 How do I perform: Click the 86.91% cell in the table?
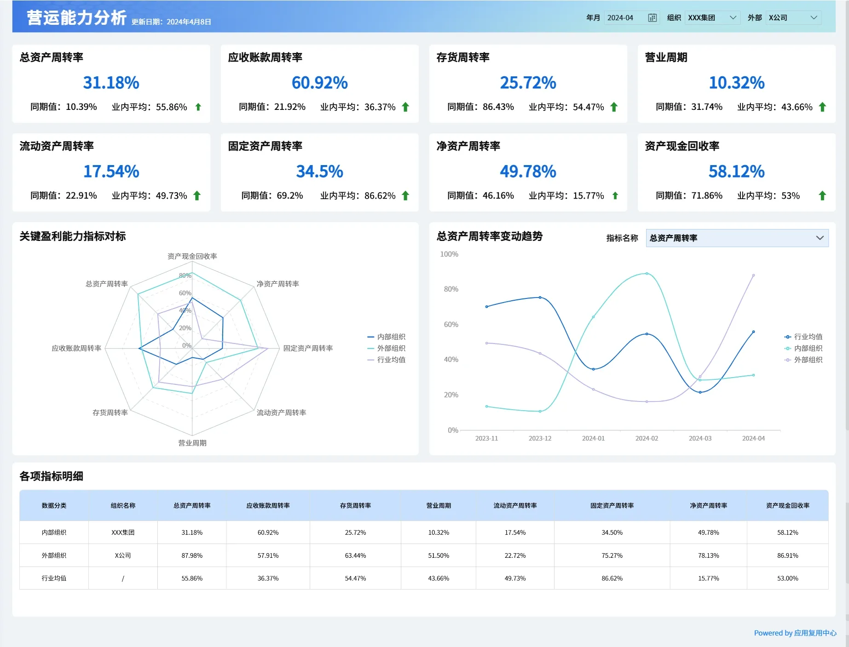(x=788, y=555)
